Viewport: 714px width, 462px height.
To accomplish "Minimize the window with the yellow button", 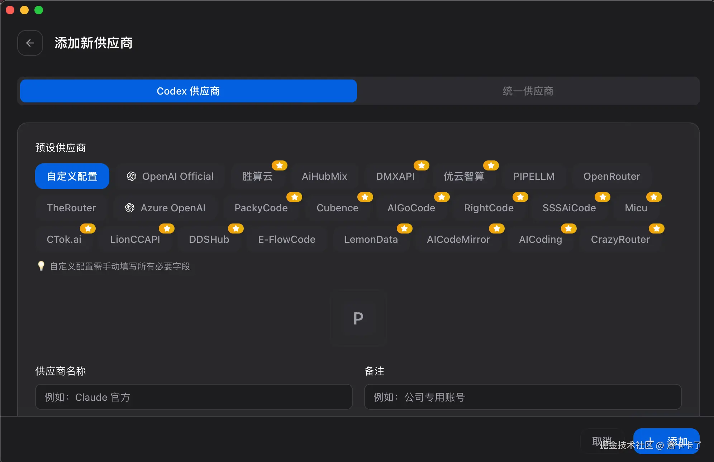I will 24,10.
